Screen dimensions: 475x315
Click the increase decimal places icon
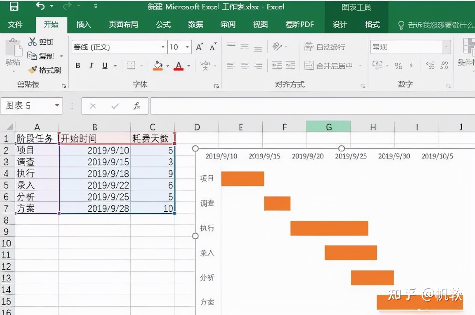click(x=430, y=66)
